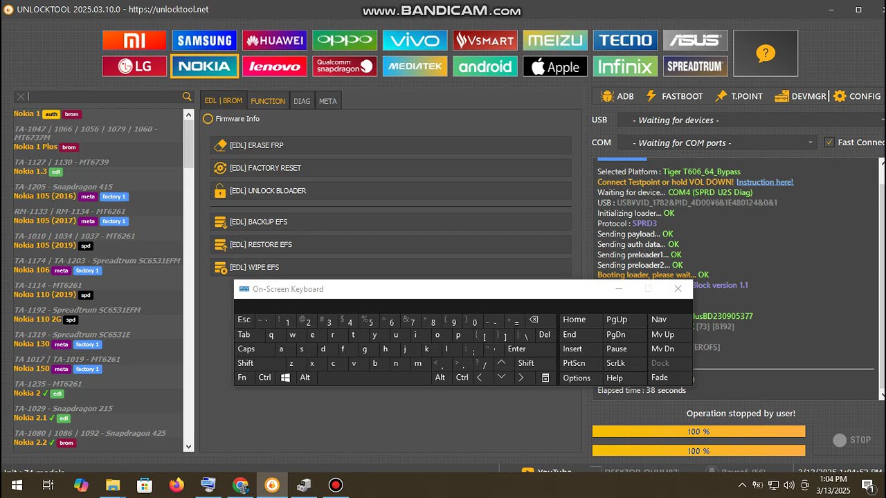Open the COM ports dropdown

(716, 143)
